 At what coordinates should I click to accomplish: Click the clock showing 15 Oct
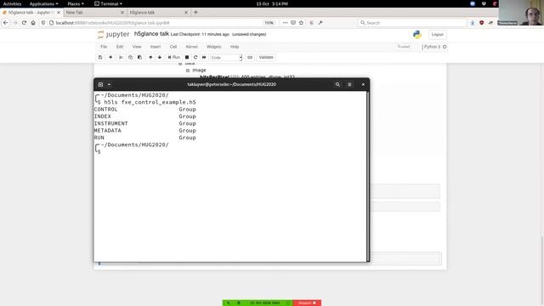(x=272, y=3)
